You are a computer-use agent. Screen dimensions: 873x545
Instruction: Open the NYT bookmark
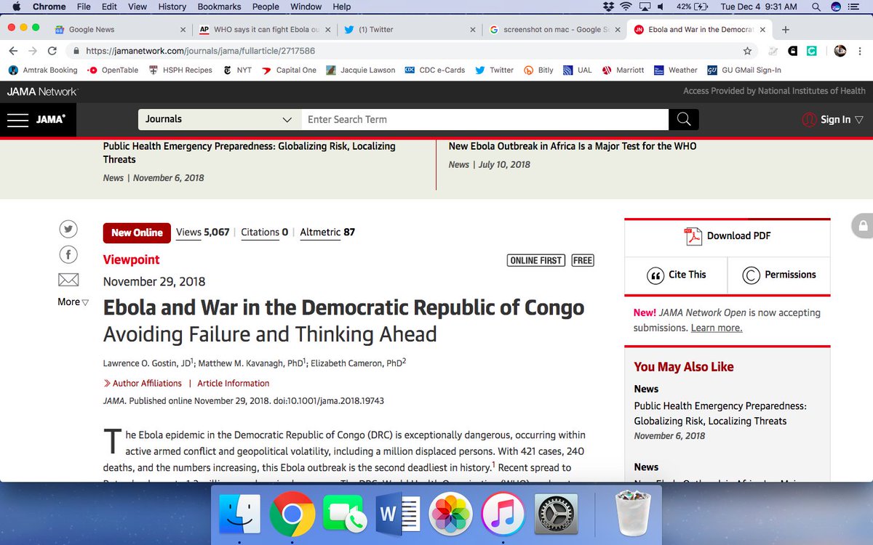[x=237, y=70]
